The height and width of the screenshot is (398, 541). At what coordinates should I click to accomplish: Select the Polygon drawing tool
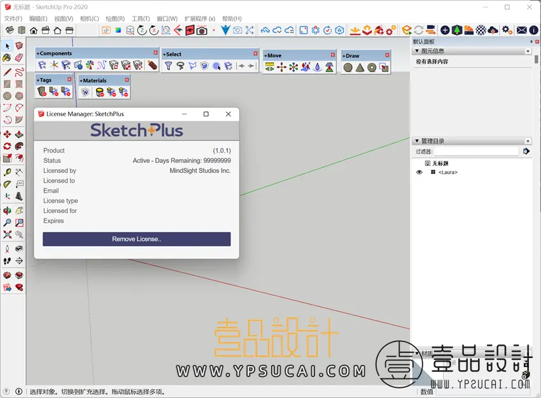(x=19, y=96)
